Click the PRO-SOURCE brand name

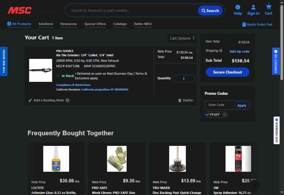[65, 51]
